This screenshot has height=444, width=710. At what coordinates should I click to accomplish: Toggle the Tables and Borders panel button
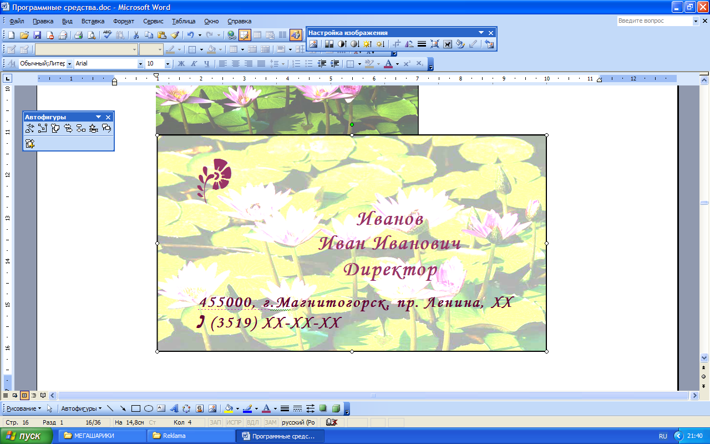click(245, 35)
